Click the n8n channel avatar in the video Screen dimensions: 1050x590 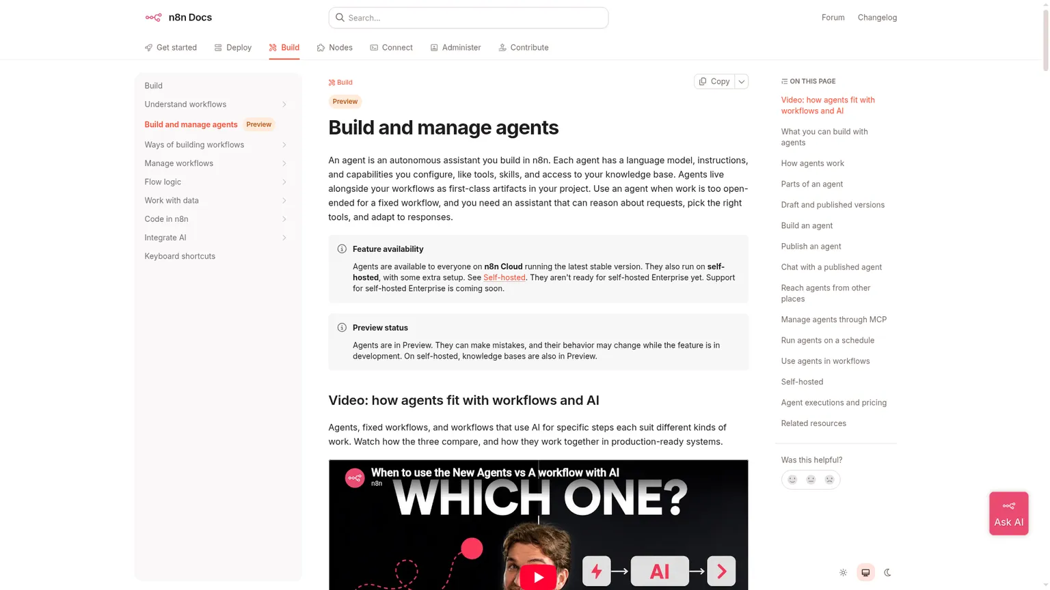[354, 477]
